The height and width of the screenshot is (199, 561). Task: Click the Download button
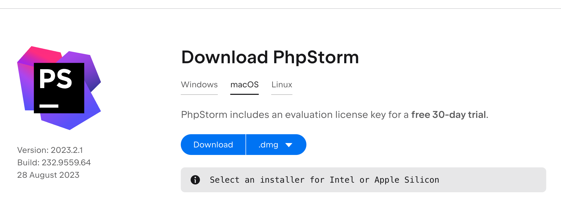(x=213, y=145)
